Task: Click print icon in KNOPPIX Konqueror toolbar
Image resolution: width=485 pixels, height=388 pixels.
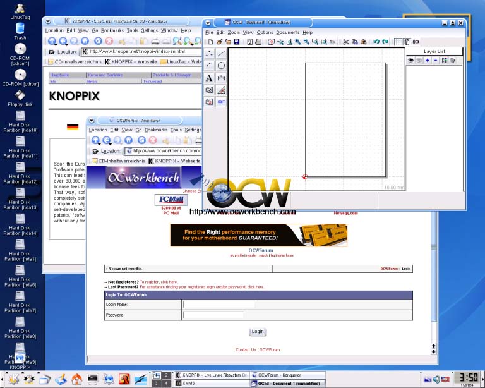Action: click(x=155, y=41)
